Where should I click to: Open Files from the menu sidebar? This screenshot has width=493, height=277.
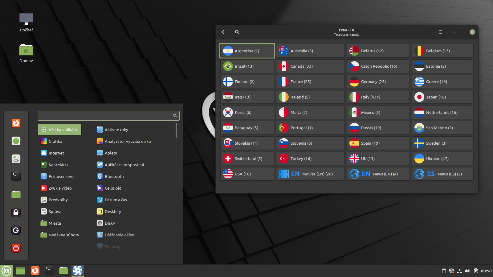(16, 195)
